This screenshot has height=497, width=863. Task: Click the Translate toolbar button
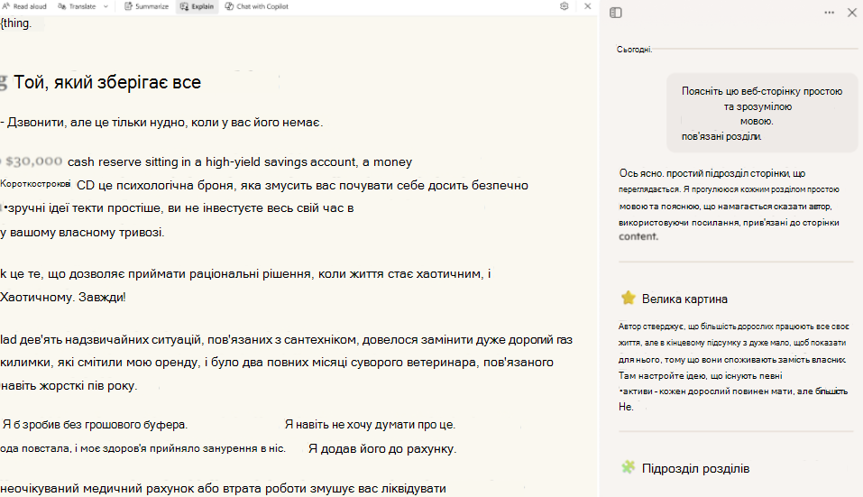pyautogui.click(x=77, y=6)
